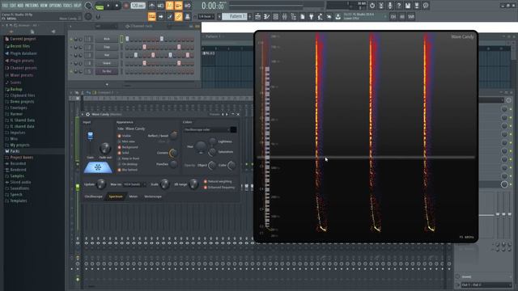518x291 pixels.
Task: Click the black color swatch in Colors
Action: click(x=233, y=129)
